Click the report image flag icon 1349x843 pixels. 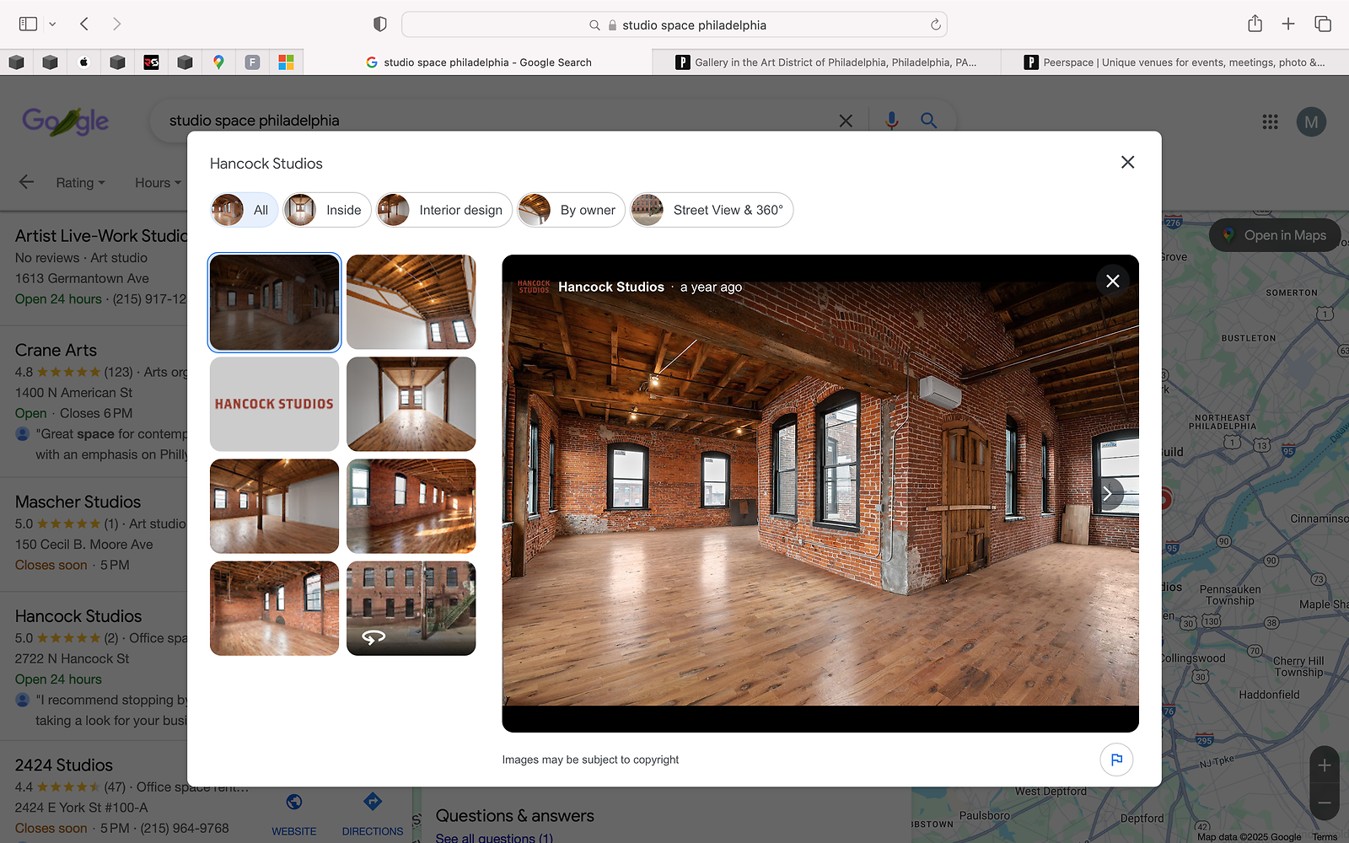(x=1116, y=760)
